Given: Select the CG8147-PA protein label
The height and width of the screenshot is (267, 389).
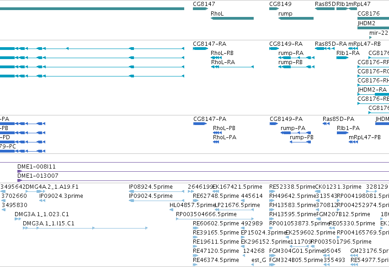Looking at the screenshot, I should pos(210,119).
